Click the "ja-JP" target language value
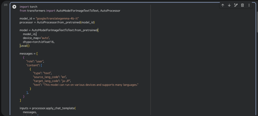The width and height of the screenshot is (258, 116). pos(66,81)
